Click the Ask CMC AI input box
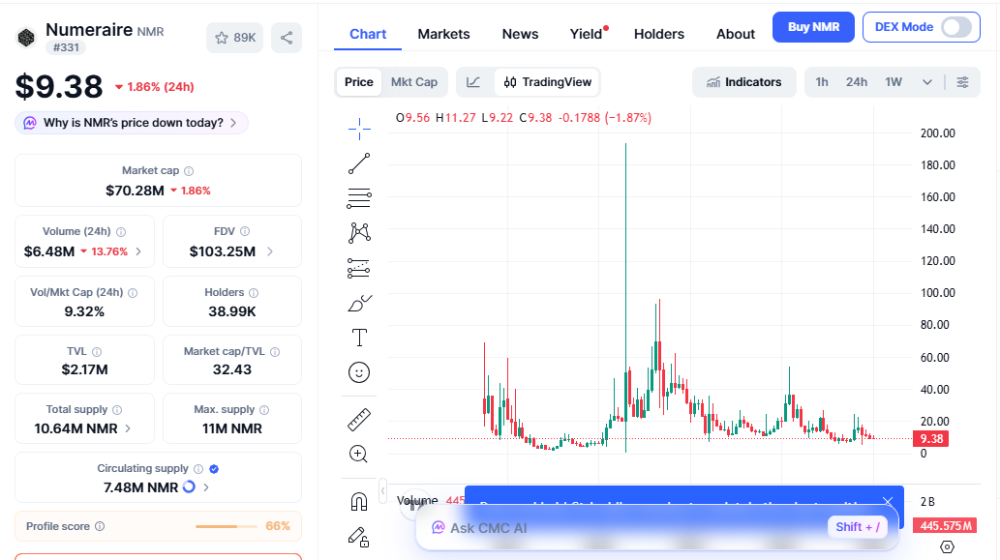This screenshot has width=1000, height=560. (x=620, y=528)
